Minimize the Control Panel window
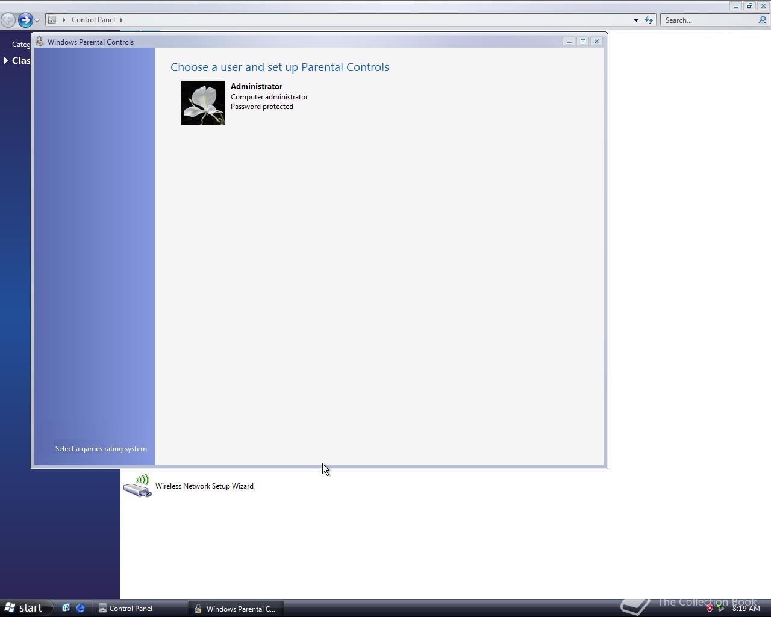The height and width of the screenshot is (617, 771). [x=735, y=5]
